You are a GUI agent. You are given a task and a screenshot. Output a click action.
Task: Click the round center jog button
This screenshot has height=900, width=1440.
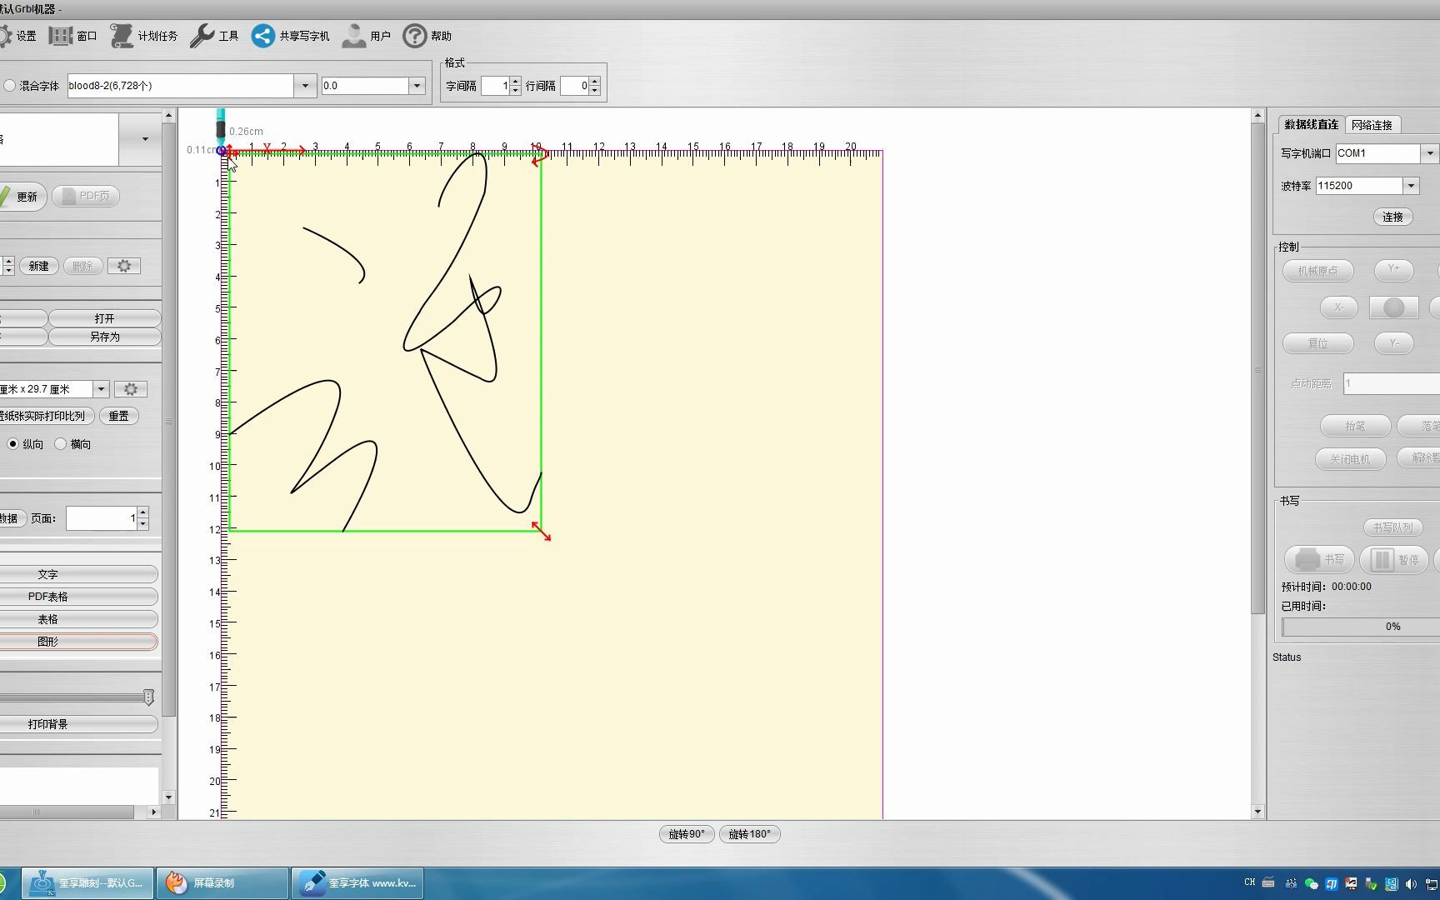1394,307
